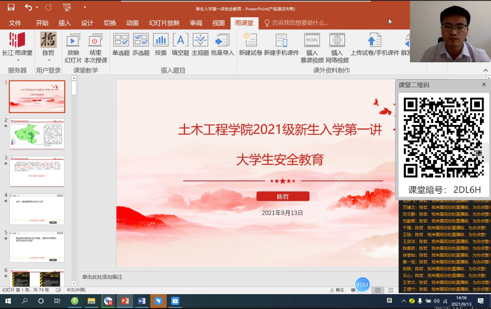Insert a 多选题 multiple-choice question

(141, 40)
